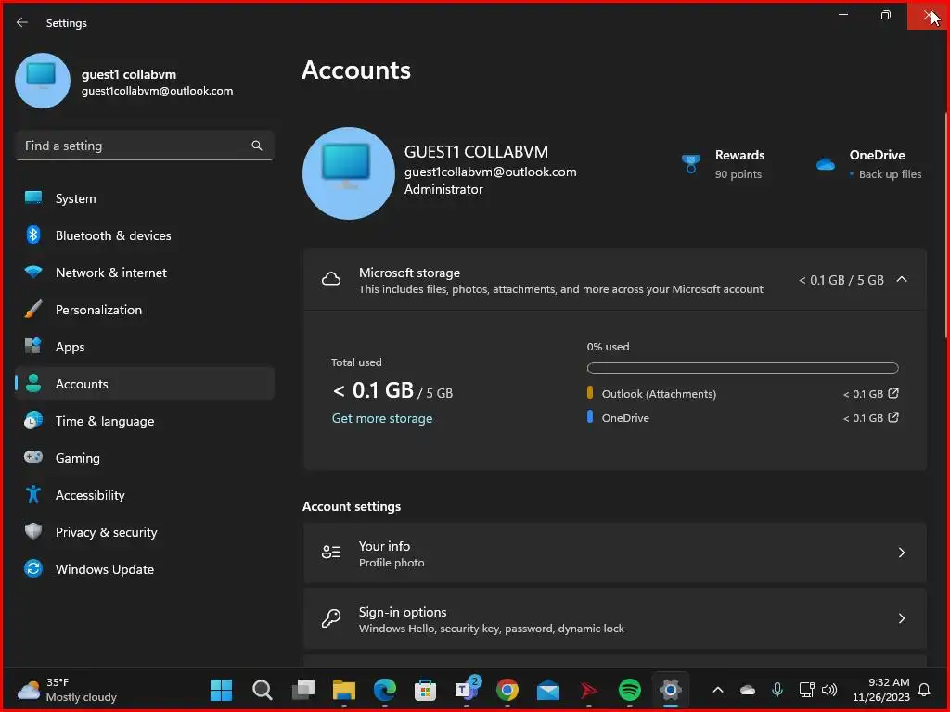The height and width of the screenshot is (712, 950).
Task: Open notifications bell in taskbar
Action: tap(925, 690)
